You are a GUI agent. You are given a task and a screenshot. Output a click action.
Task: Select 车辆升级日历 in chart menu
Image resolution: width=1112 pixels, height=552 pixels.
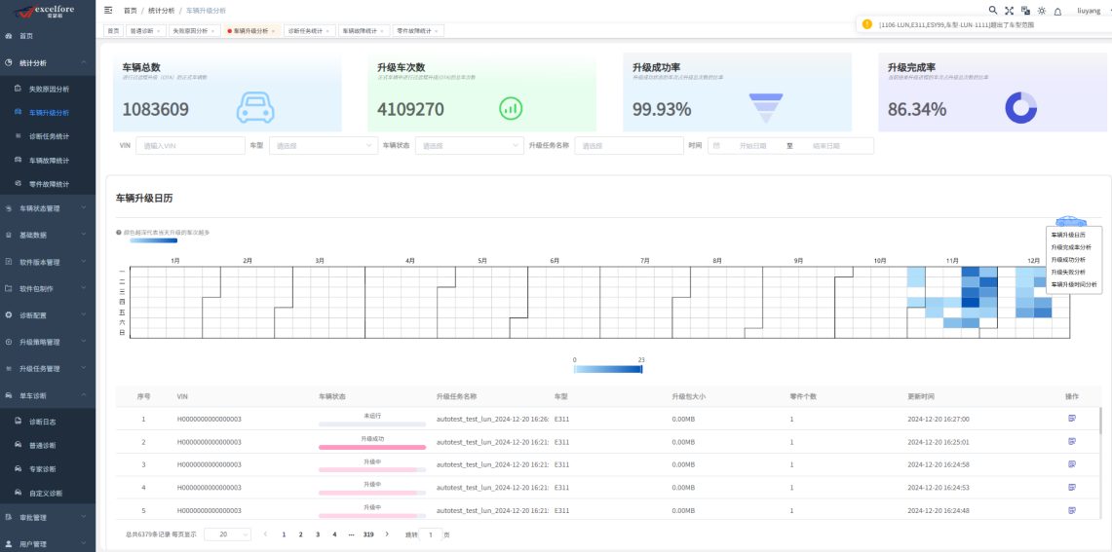(1068, 234)
